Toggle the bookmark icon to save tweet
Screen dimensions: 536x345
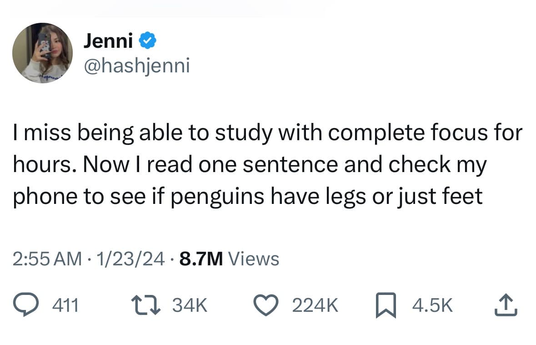point(386,305)
